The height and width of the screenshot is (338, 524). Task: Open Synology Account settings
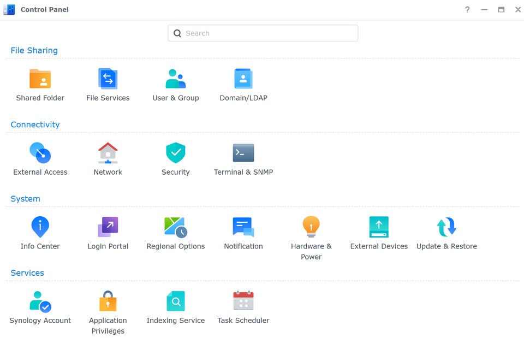point(40,307)
